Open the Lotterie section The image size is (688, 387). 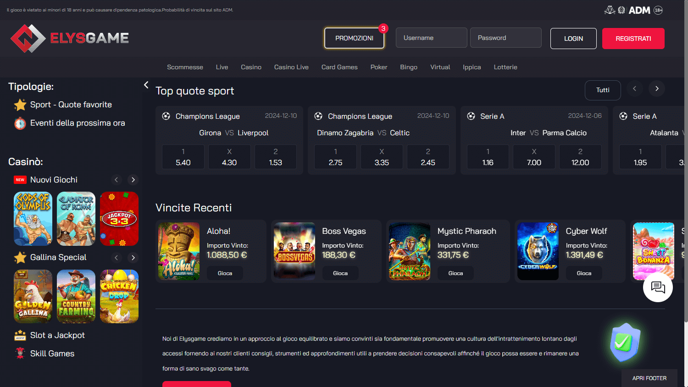[505, 67]
